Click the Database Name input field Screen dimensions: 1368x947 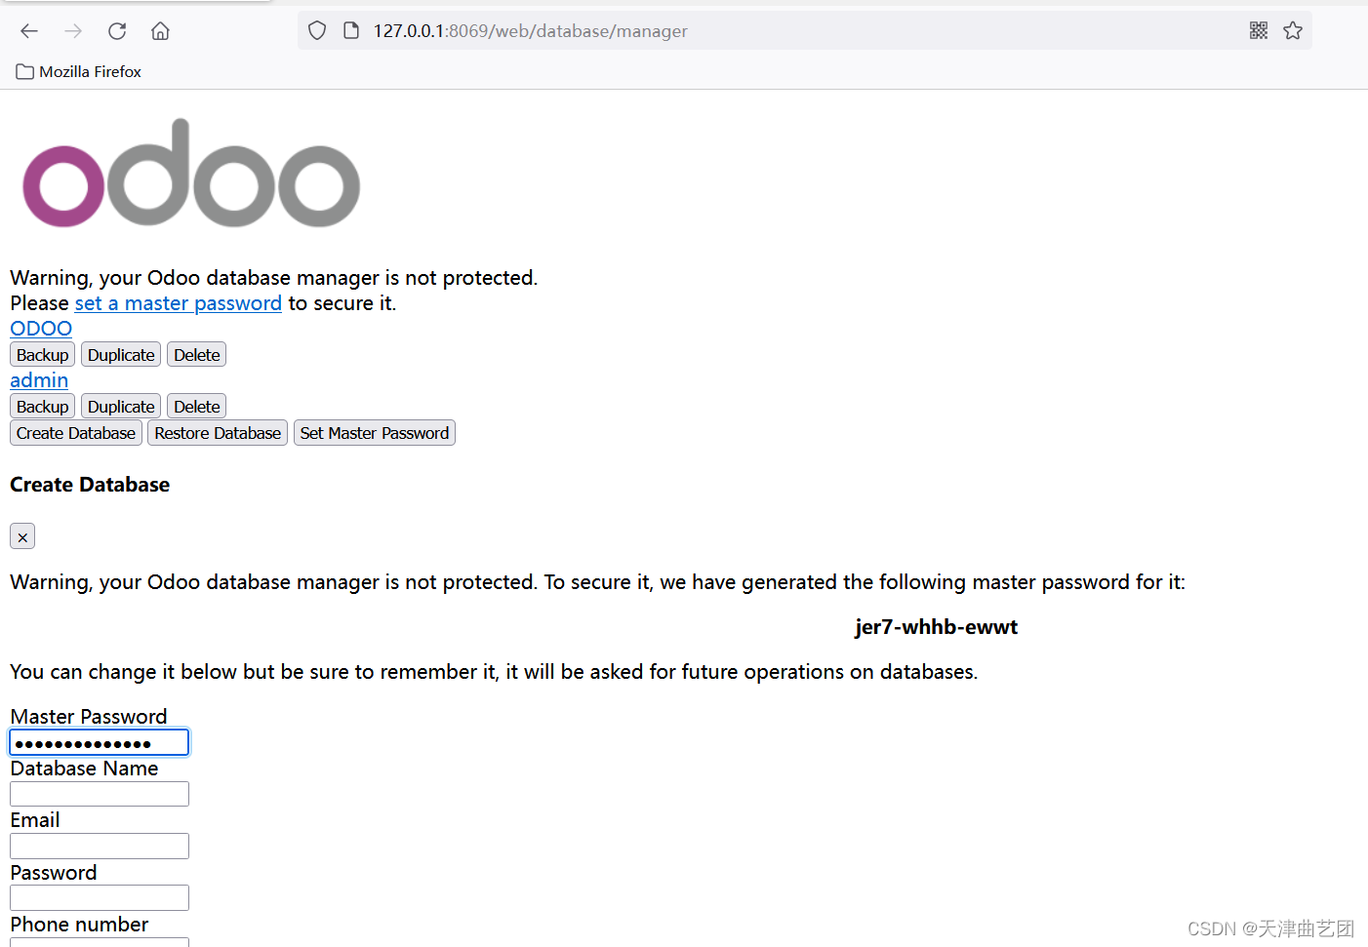[99, 793]
